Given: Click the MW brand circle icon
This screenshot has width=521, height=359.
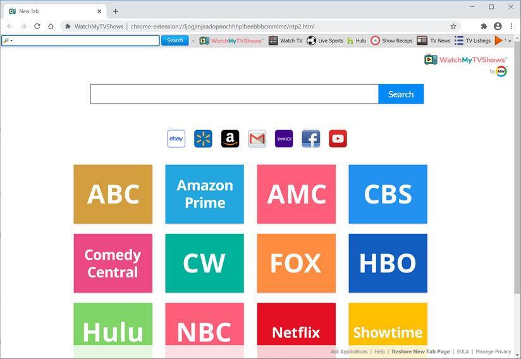Looking at the screenshot, I should click(501, 71).
